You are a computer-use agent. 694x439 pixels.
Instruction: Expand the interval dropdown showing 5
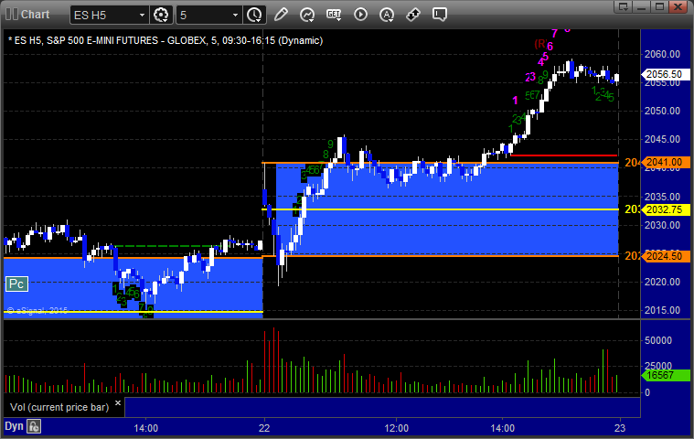(x=208, y=15)
